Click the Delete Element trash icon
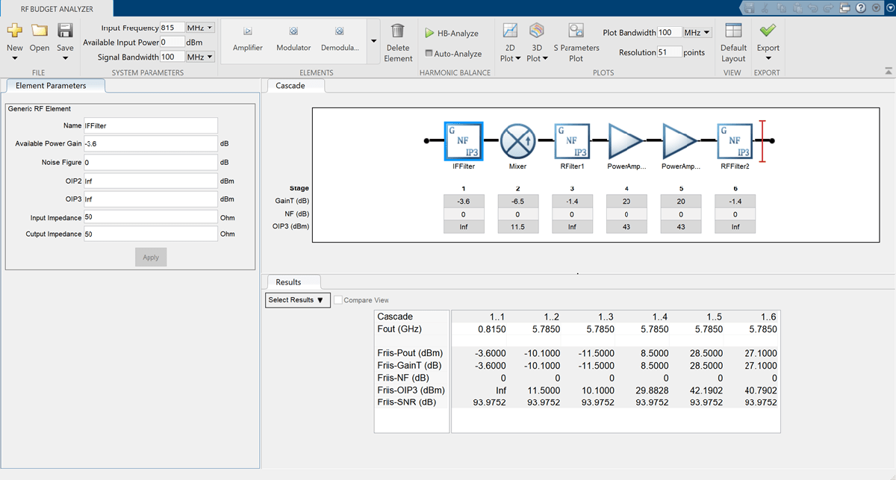 [x=398, y=31]
